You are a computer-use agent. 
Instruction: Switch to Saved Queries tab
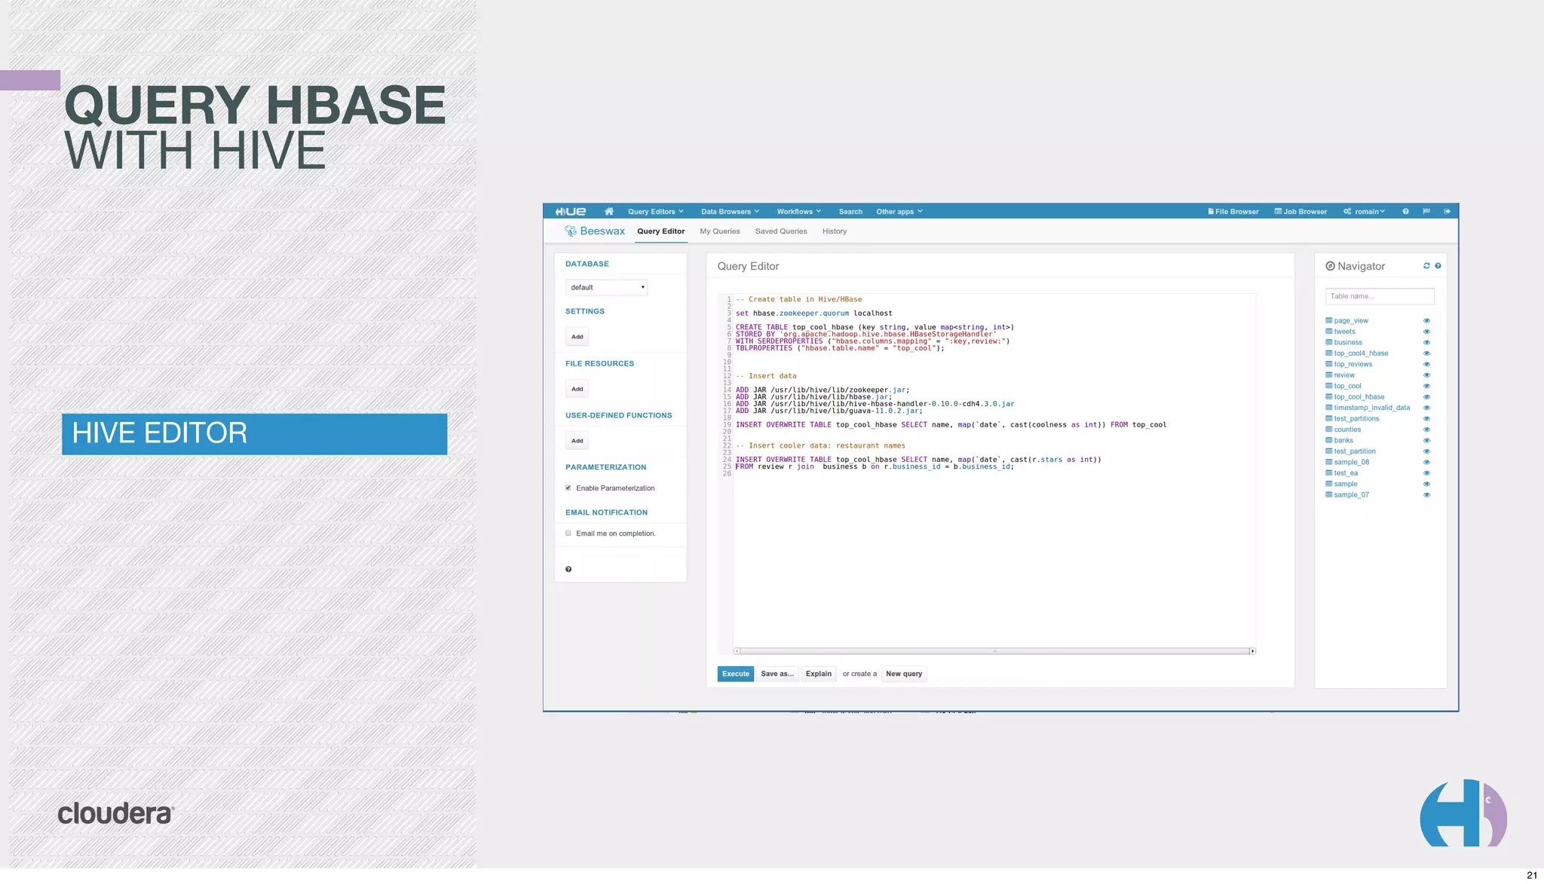pos(781,231)
